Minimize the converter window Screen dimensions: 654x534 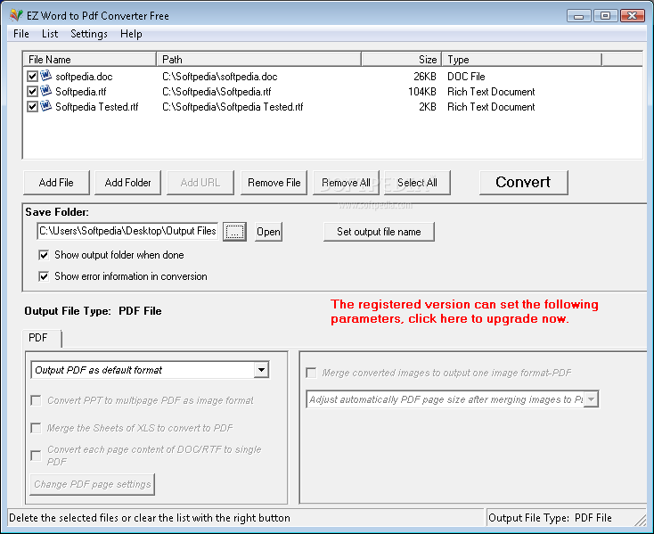click(x=578, y=16)
